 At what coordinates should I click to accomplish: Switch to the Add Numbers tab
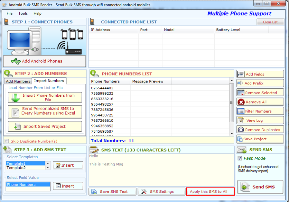point(18,81)
